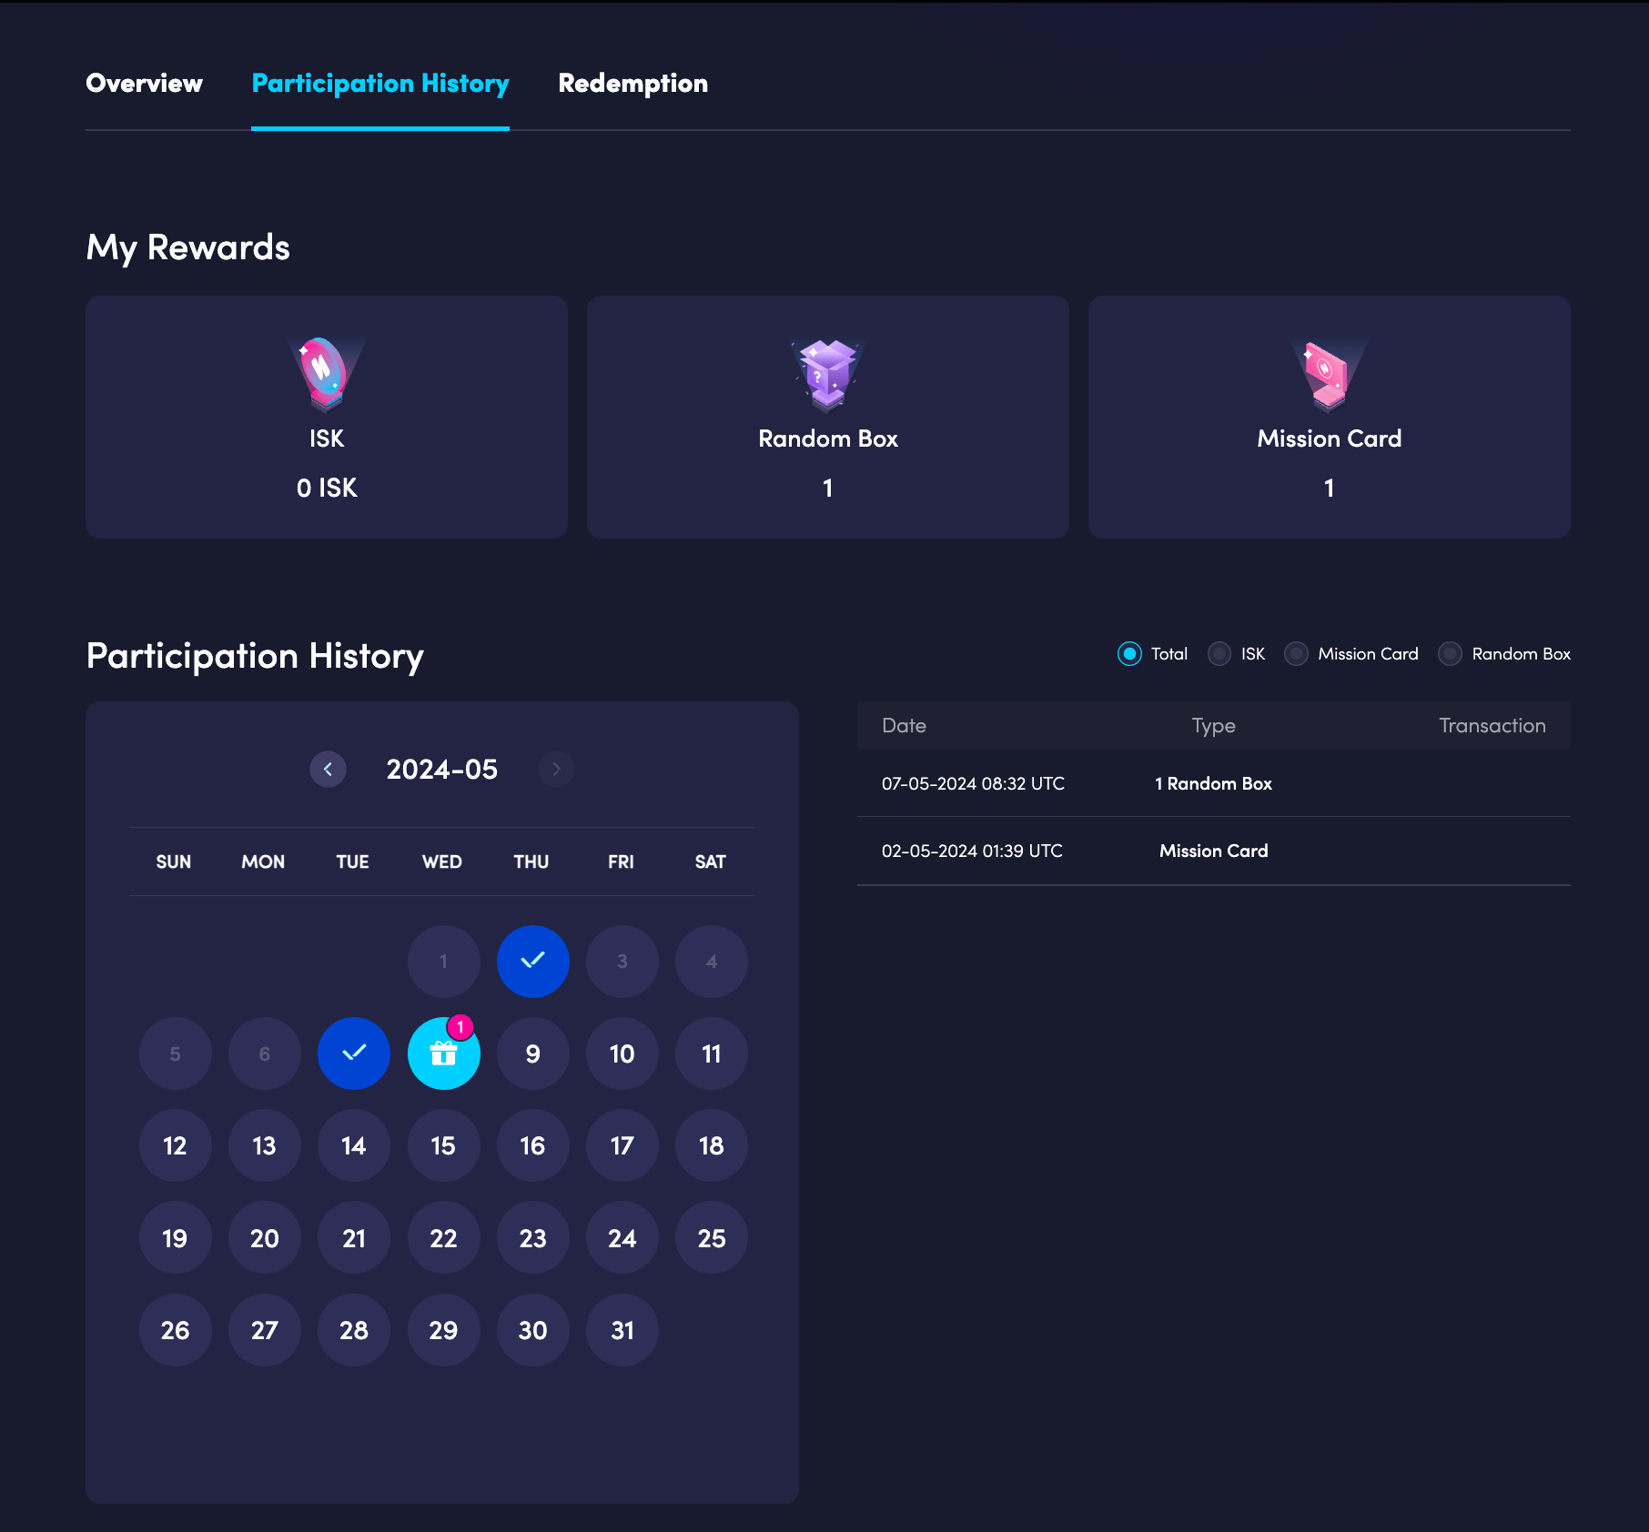
Task: Click the Total filter radio icon
Action: coord(1128,653)
